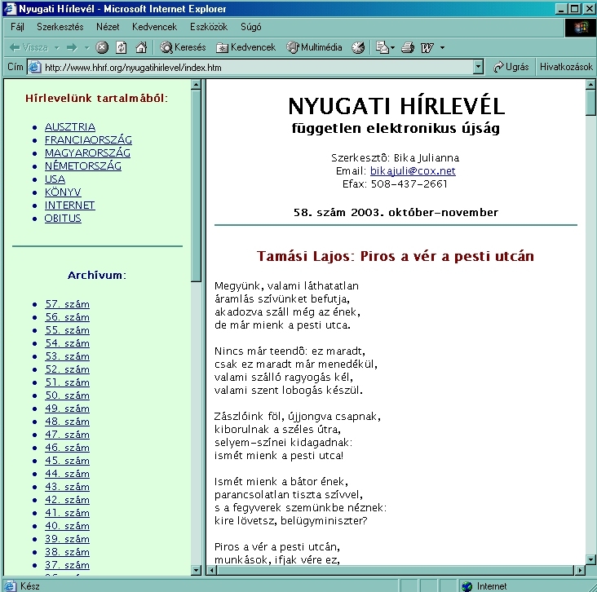Image resolution: width=597 pixels, height=592 pixels.
Task: Click page icon in address bar
Action: [x=34, y=67]
